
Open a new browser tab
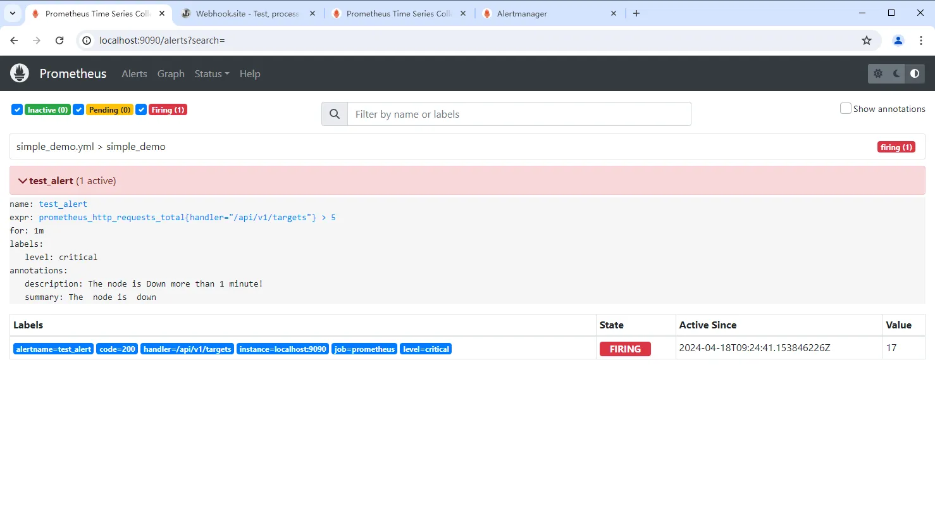click(x=636, y=13)
